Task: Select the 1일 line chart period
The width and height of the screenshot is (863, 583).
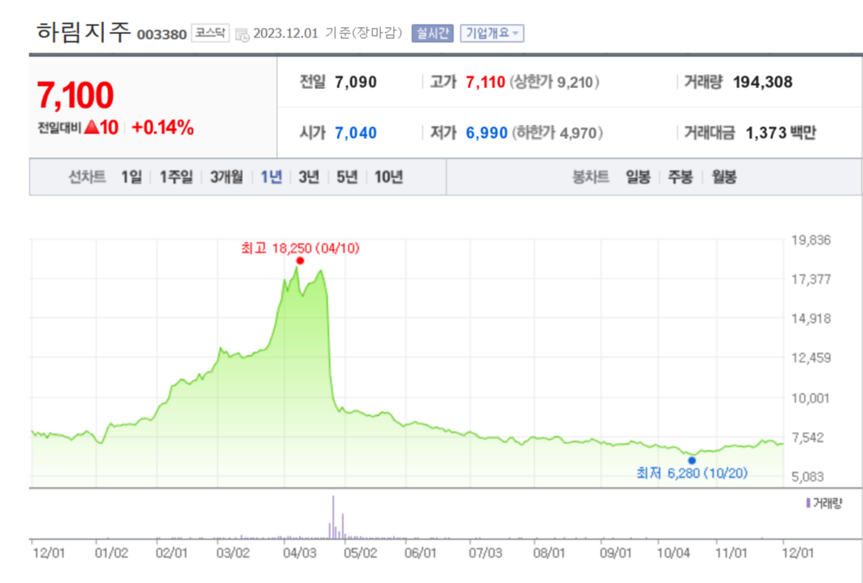Action: click(x=132, y=176)
